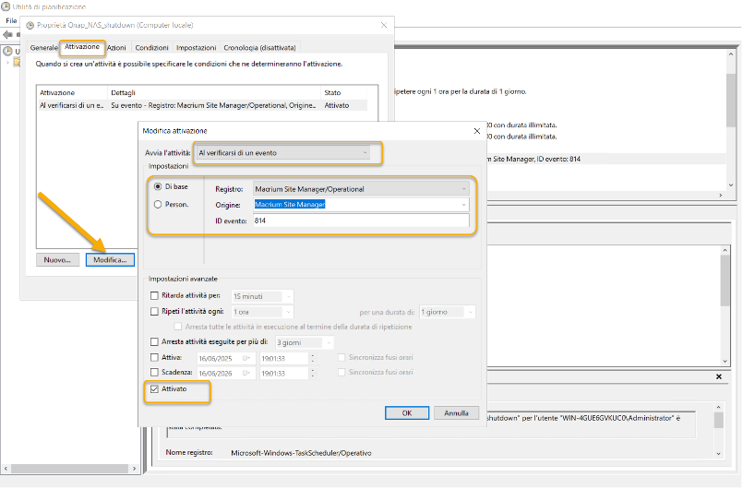
Task: Select the Di base radio button
Action: tap(158, 186)
